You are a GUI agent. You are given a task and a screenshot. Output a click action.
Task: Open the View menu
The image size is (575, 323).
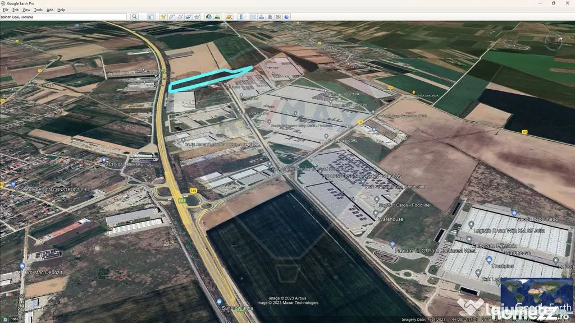26,10
